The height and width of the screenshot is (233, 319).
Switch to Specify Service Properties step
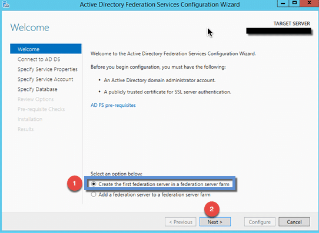48,69
